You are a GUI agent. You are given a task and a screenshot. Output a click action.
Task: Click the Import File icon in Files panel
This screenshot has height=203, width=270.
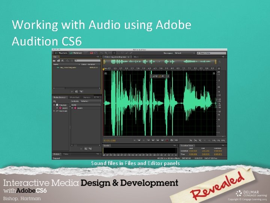pos(58,61)
